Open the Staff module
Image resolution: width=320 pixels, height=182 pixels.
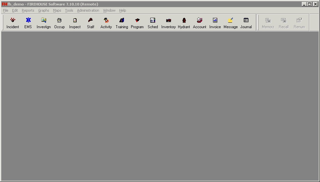coord(91,23)
